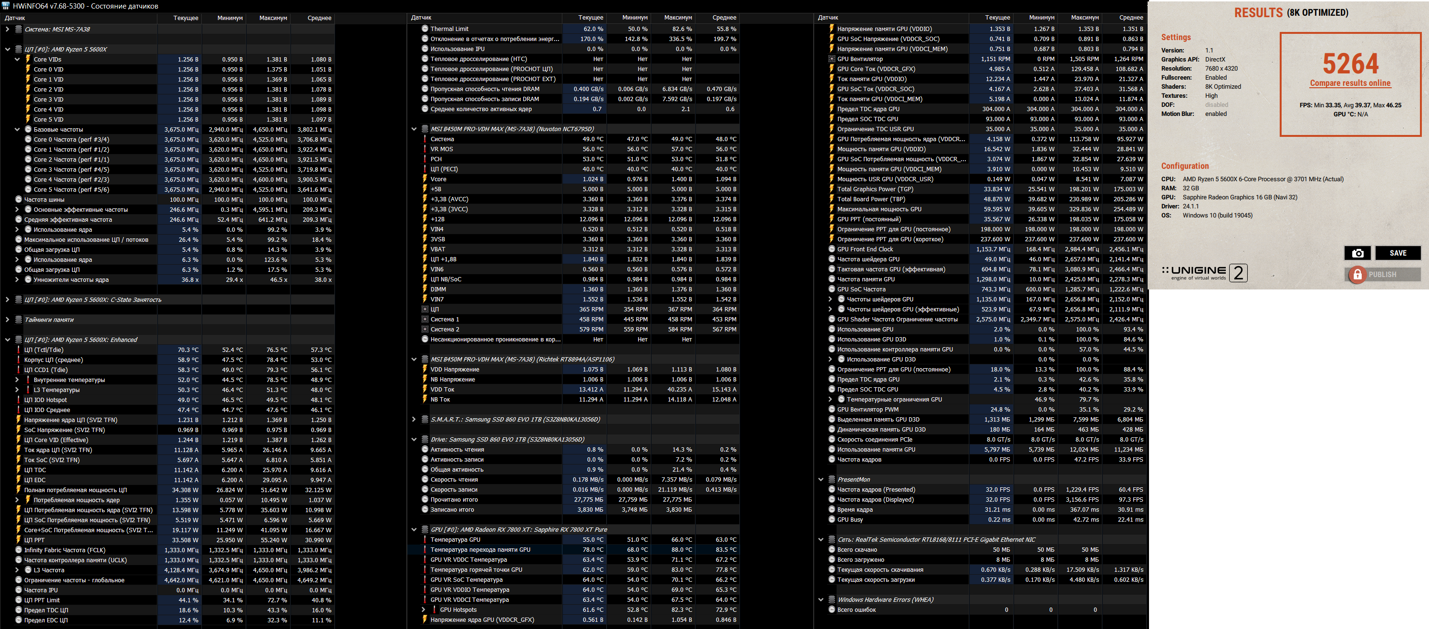Click the lightning icon next to Core 0 VID

(x=28, y=69)
